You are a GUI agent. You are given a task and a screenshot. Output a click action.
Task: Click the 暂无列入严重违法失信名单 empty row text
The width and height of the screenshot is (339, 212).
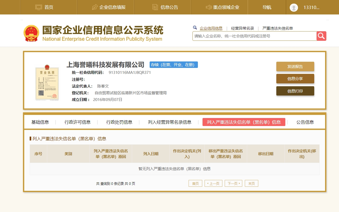[175, 169]
